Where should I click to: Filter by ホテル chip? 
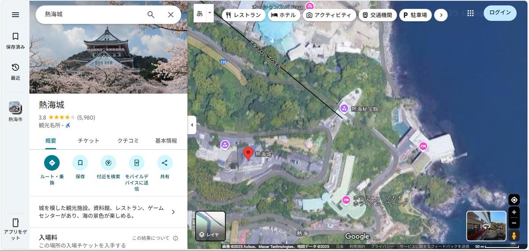283,15
